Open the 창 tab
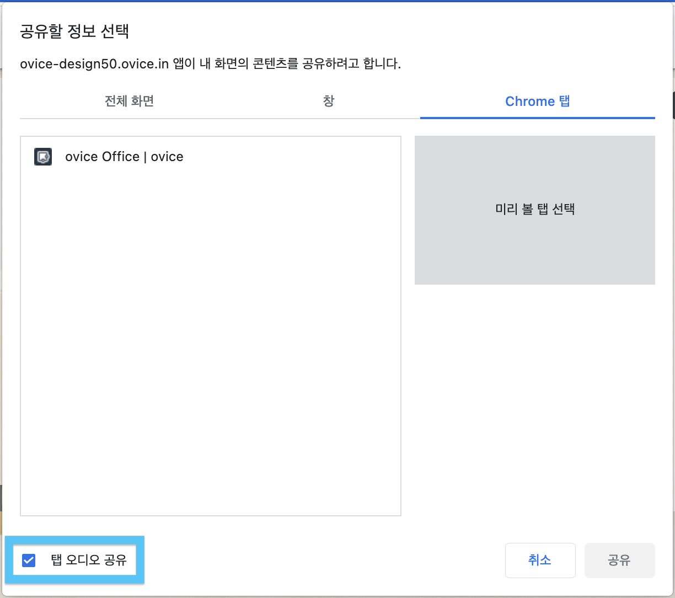This screenshot has height=598, width=675. (329, 102)
